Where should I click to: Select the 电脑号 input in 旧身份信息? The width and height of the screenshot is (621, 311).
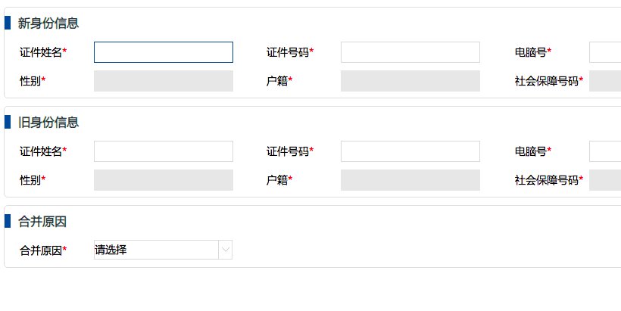605,151
